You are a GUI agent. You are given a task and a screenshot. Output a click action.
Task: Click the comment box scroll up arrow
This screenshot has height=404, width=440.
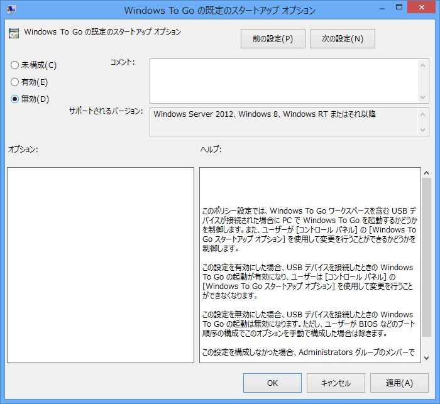pos(423,65)
